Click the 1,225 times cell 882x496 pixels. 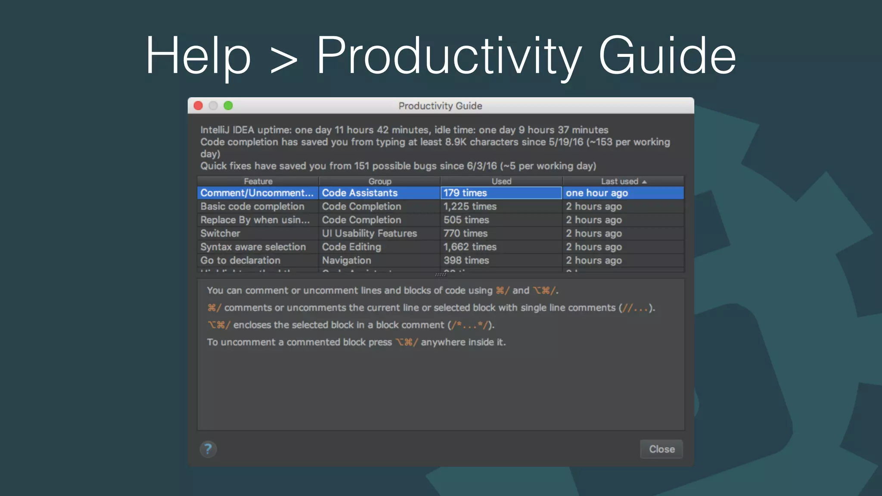coord(501,206)
